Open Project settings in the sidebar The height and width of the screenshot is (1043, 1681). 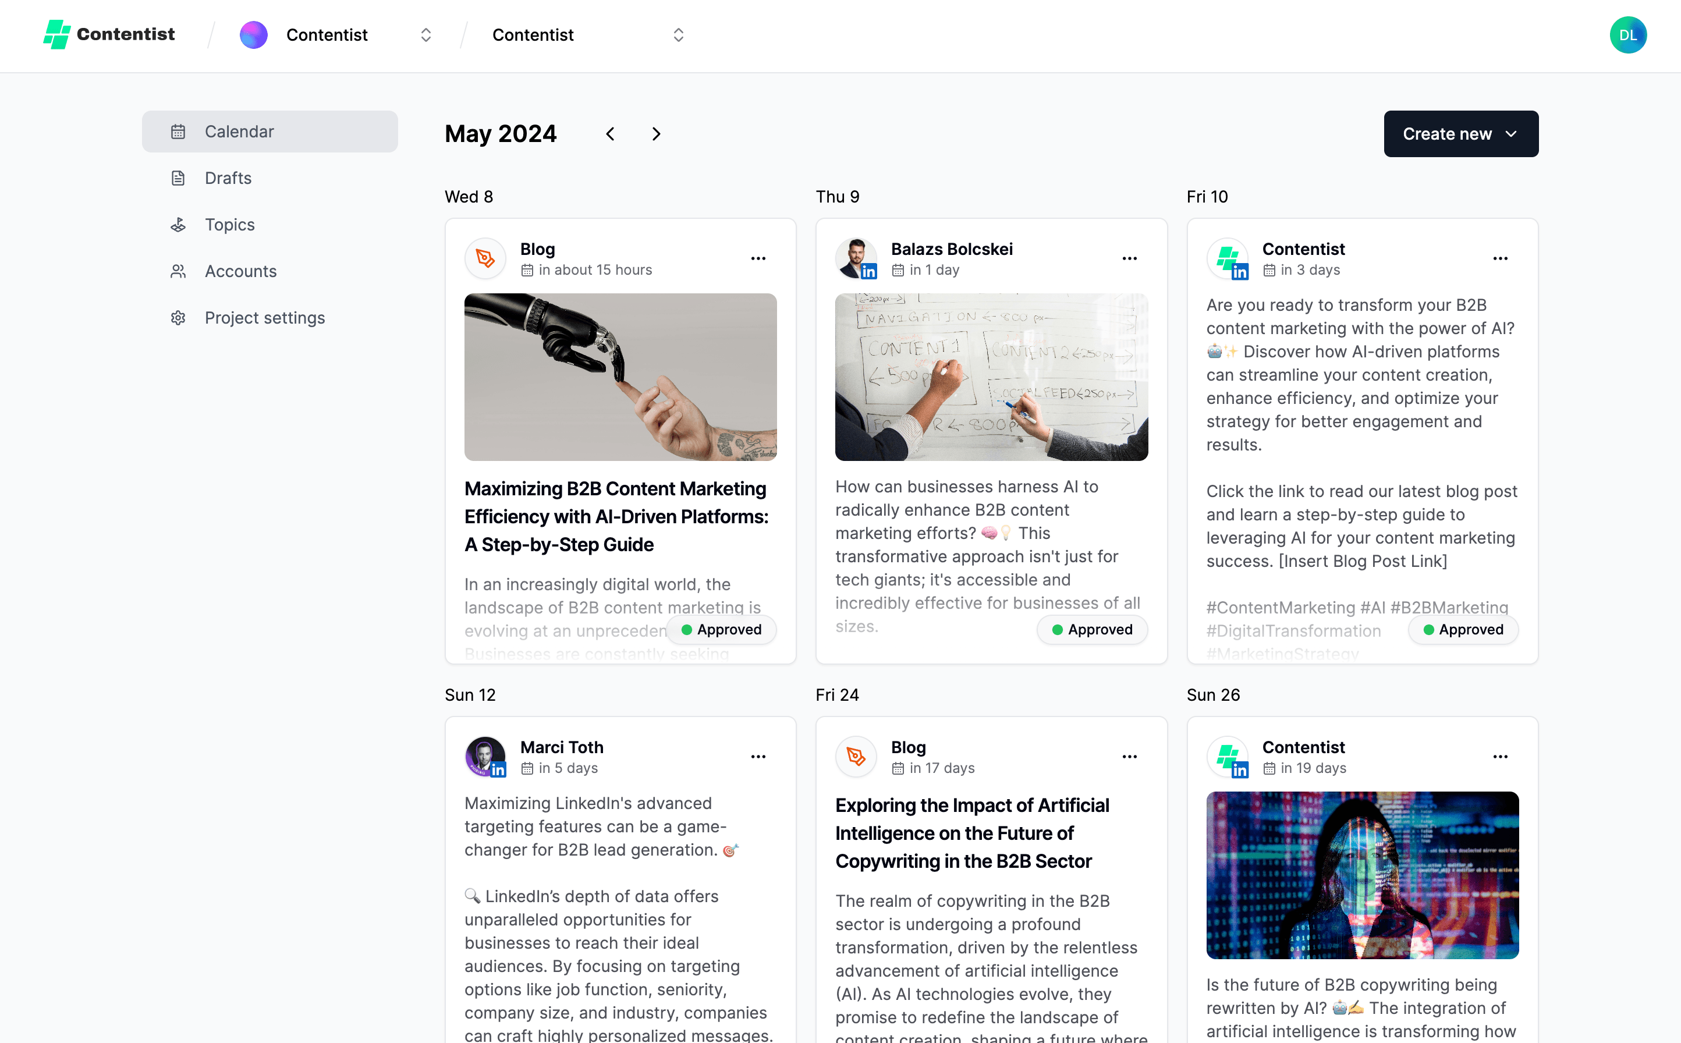tap(269, 318)
